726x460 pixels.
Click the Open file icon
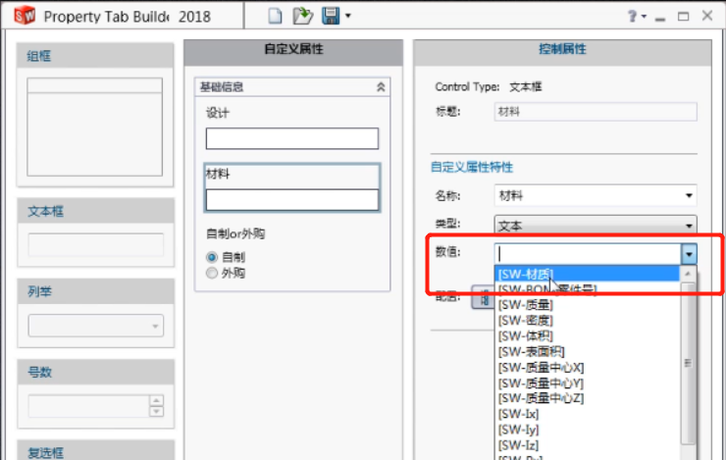point(303,16)
